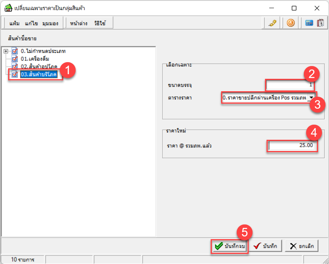Open the มุมมอง menu
This screenshot has width=329, height=264.
click(x=50, y=23)
